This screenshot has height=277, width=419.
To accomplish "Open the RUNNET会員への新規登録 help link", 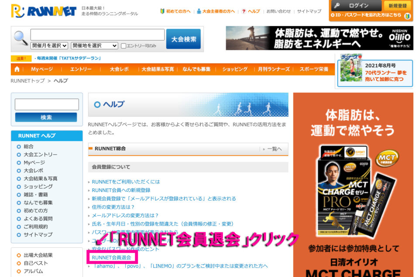I will [121, 190].
